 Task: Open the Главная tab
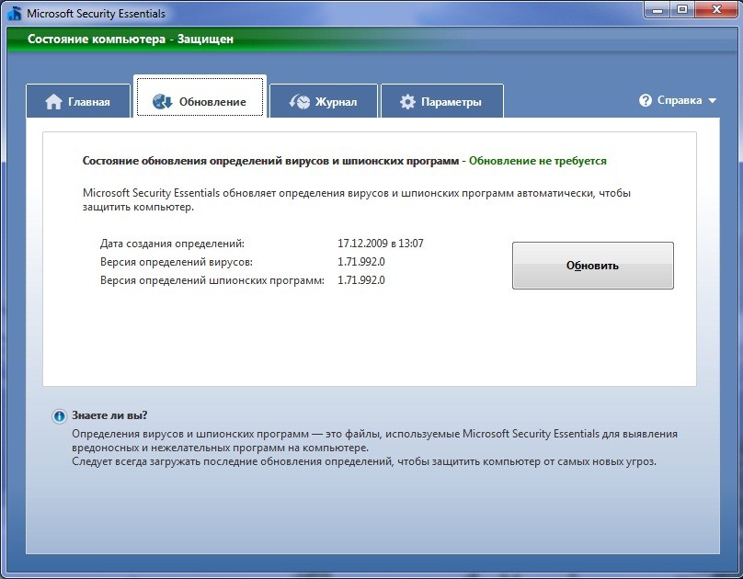(78, 101)
